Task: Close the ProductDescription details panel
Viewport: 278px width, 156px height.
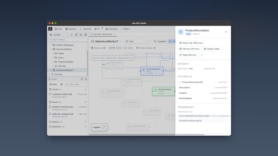Action: 226,32
